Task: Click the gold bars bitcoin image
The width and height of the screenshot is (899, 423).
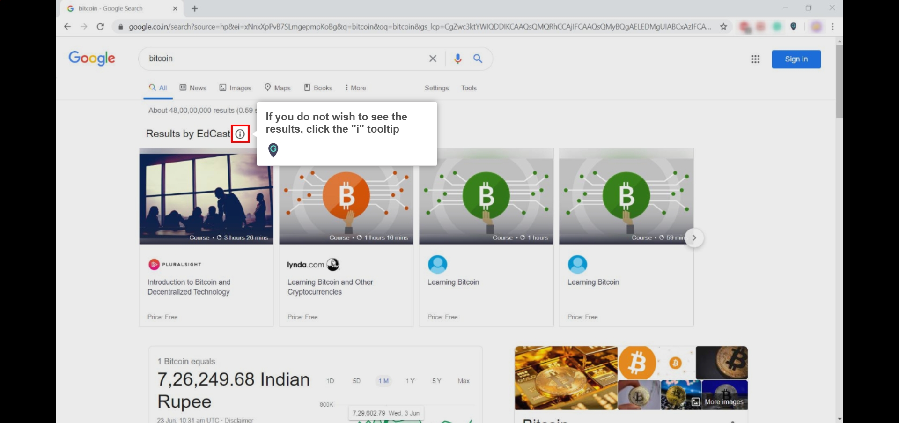Action: tap(566, 378)
